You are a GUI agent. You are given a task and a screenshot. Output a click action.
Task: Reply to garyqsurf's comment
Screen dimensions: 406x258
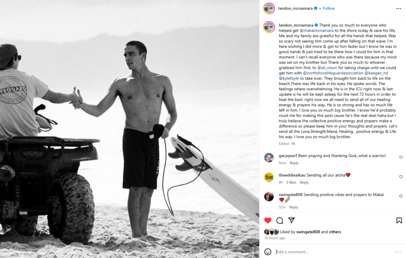pyautogui.click(x=294, y=163)
